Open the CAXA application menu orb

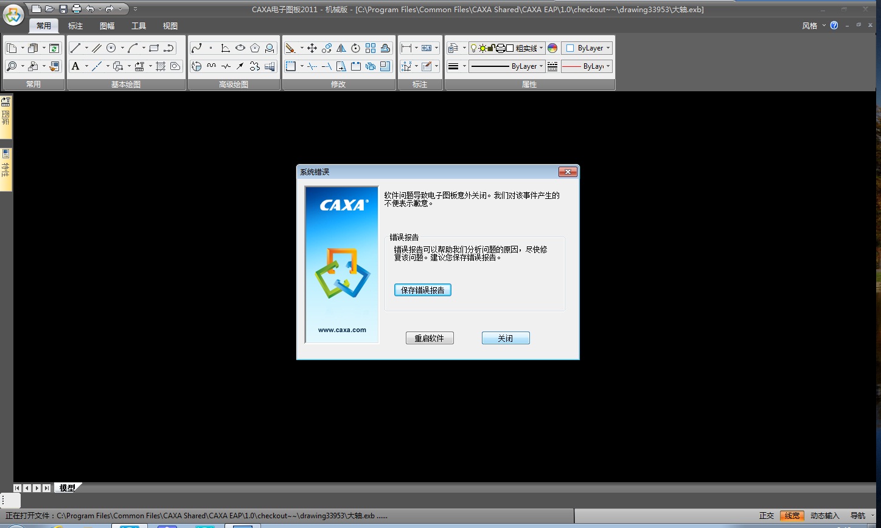pyautogui.click(x=14, y=13)
